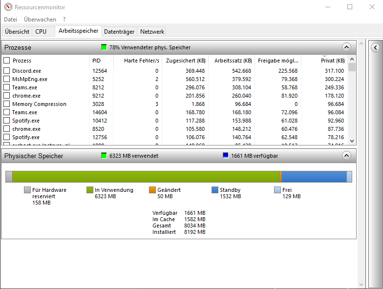Check the Teams.exe PID 14604 checkbox
Image resolution: width=383 pixels, height=289 pixels.
7,112
